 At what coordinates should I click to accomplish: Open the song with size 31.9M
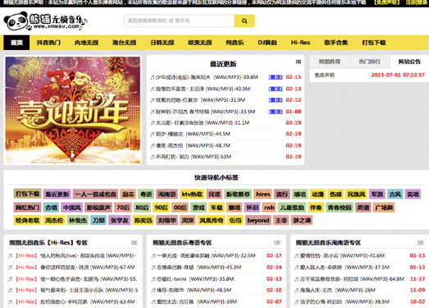coord(200,100)
